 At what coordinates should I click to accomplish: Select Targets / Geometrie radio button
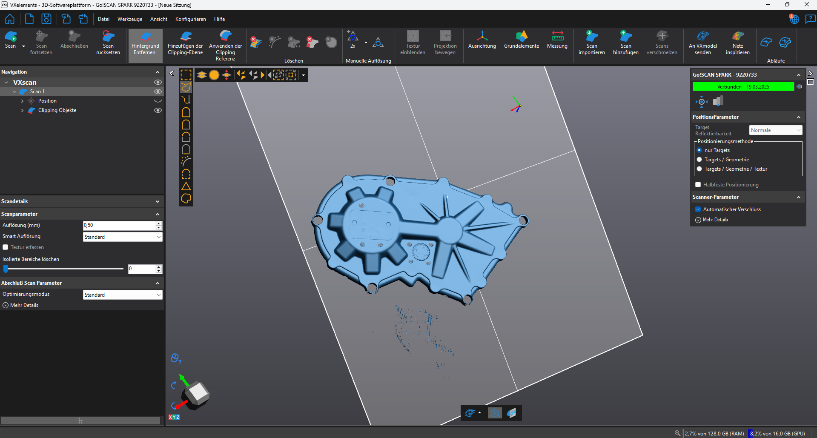click(x=699, y=160)
